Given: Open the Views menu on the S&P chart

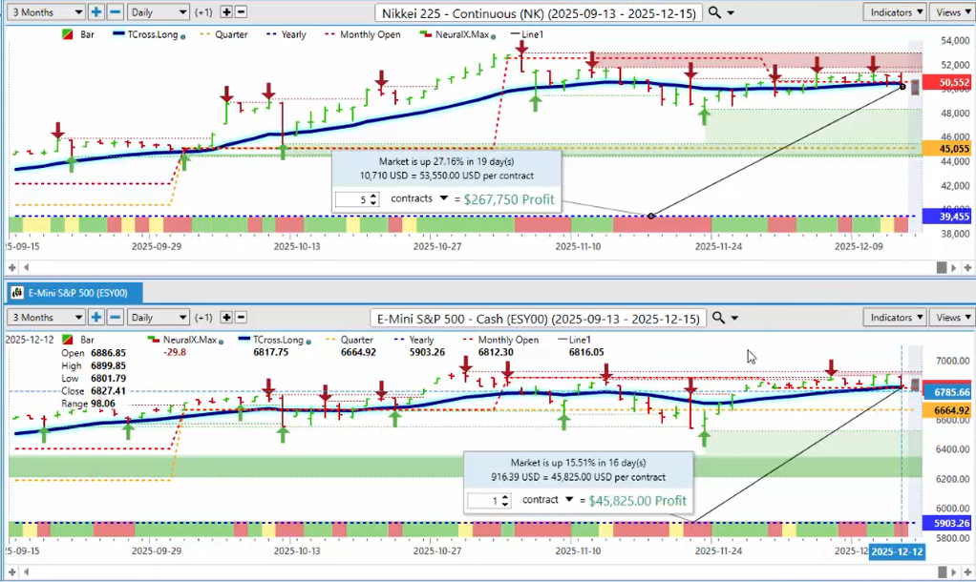Looking at the screenshot, I should (x=952, y=318).
